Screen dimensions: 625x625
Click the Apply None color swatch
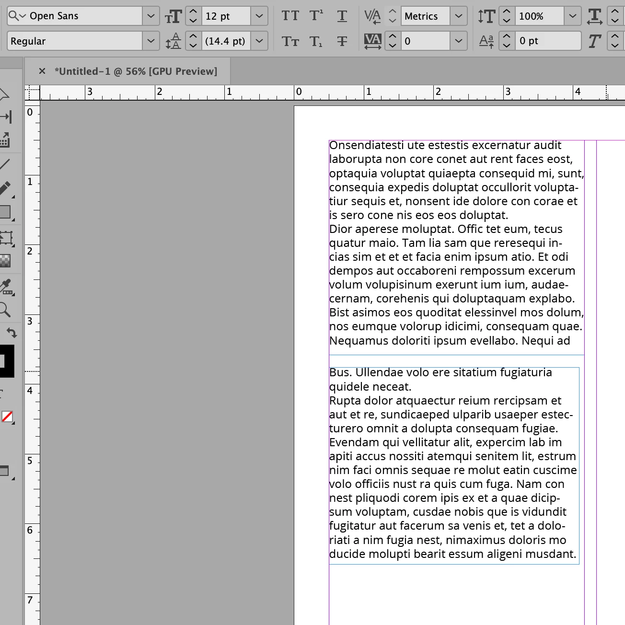pos(7,417)
